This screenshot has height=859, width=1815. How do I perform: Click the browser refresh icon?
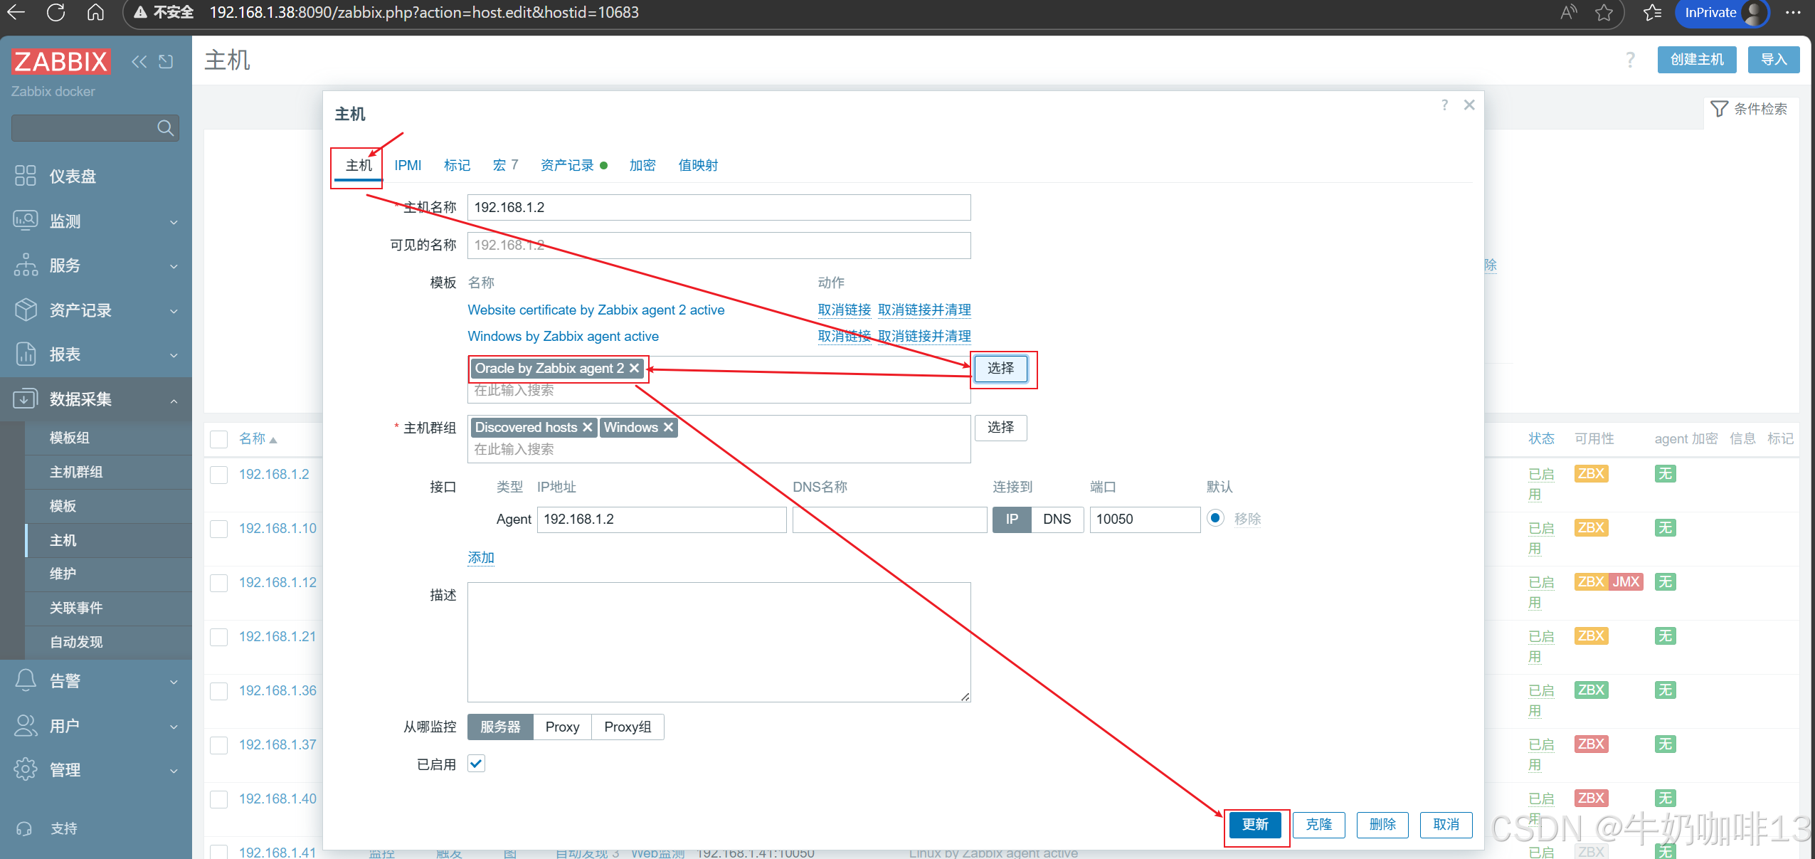55,12
